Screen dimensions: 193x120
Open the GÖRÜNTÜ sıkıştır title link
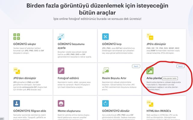coord(25,44)
